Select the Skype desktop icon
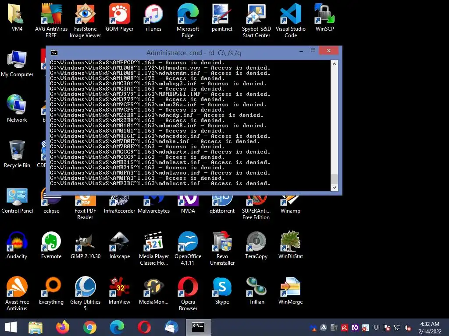449x336 pixels. point(222,290)
